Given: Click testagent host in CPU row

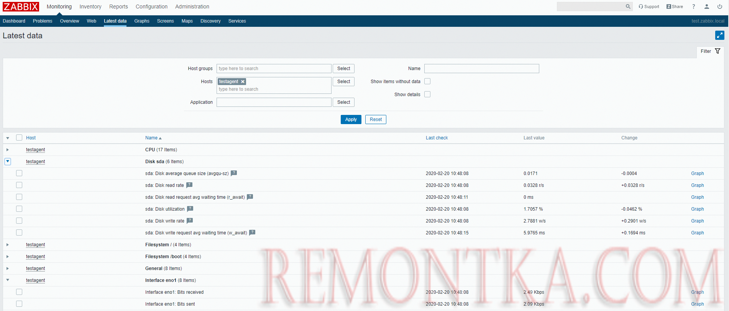Looking at the screenshot, I should click(x=35, y=150).
